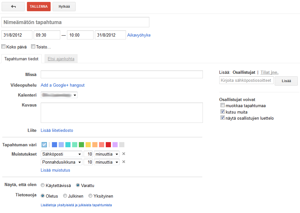Check the muokkaa tapahtumaa option
300x213 pixels.
point(222,106)
